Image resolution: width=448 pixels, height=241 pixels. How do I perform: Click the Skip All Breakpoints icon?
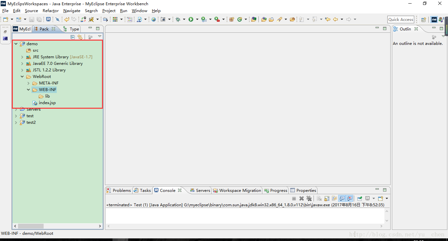click(57, 19)
